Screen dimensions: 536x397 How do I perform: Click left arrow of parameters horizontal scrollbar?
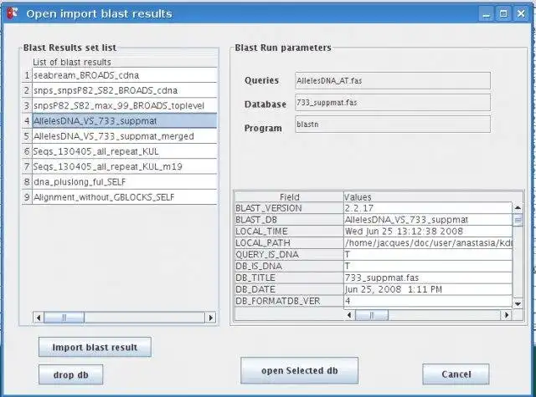[x=349, y=315]
